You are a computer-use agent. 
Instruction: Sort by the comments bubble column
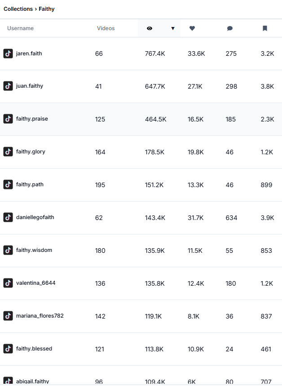click(230, 28)
